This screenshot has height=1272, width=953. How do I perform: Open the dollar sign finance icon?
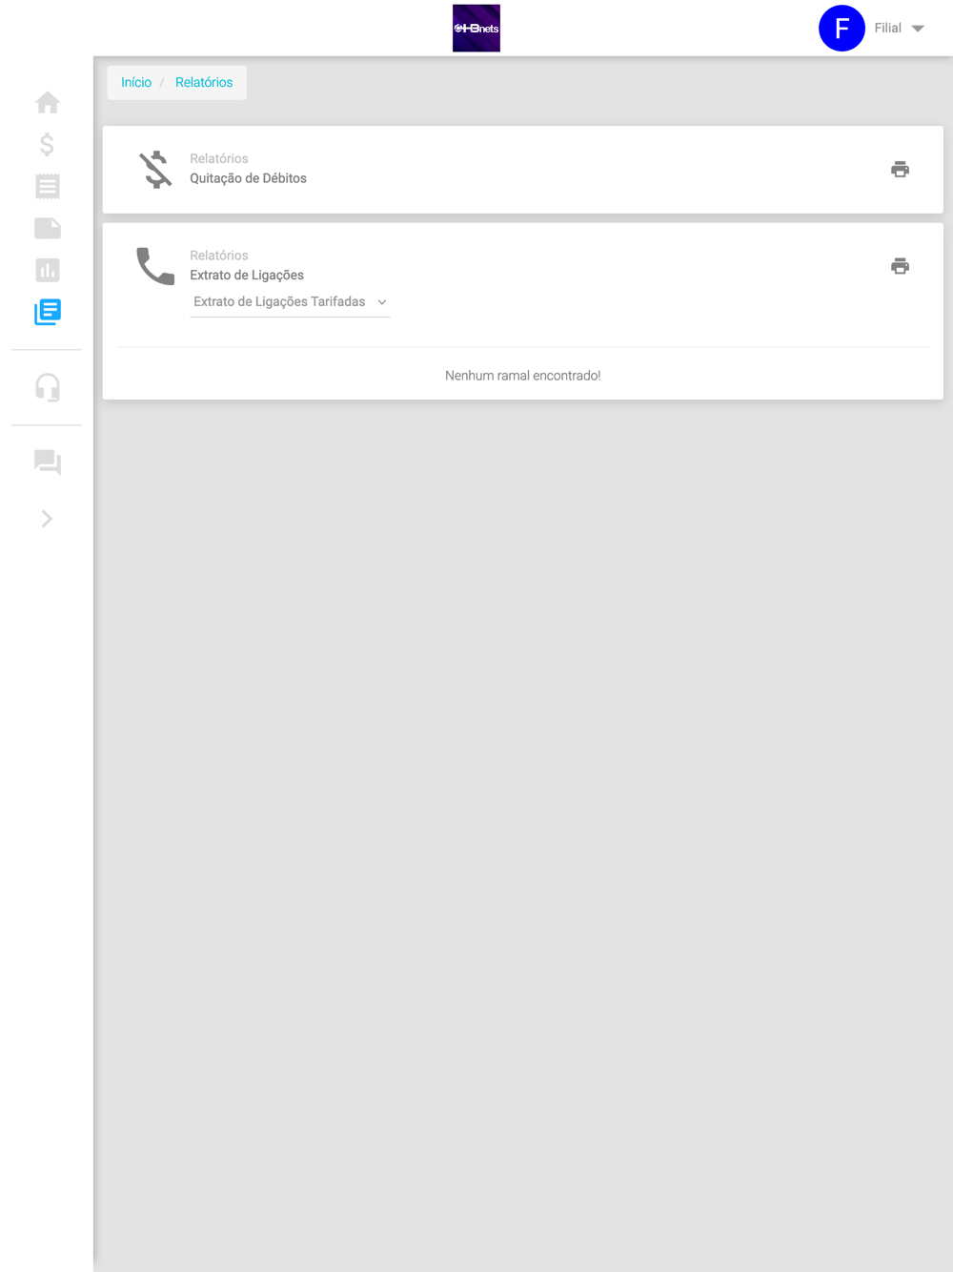[x=47, y=144]
